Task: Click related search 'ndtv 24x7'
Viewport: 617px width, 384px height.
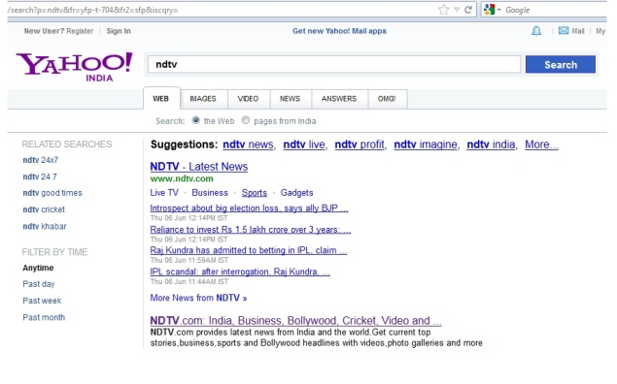Action: click(41, 160)
